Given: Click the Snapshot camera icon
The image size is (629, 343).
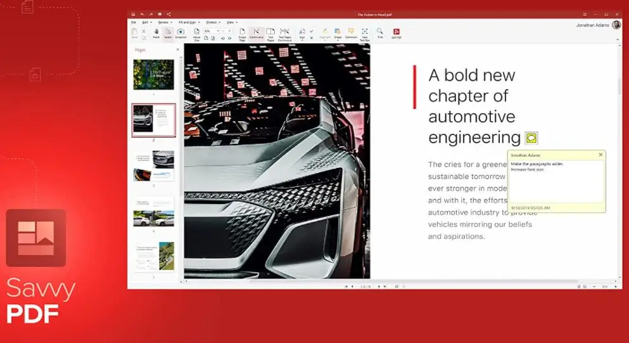Looking at the screenshot, I should 181,33.
